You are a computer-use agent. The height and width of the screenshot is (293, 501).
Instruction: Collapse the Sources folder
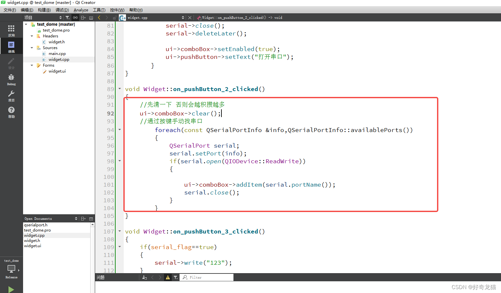[x=32, y=48]
